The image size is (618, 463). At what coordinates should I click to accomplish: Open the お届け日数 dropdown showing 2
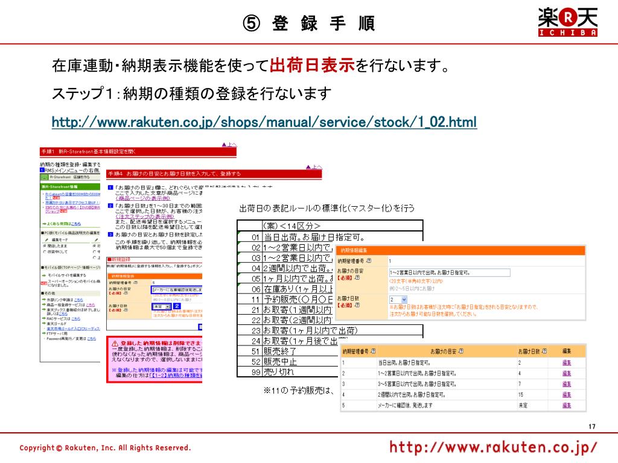coord(398,300)
